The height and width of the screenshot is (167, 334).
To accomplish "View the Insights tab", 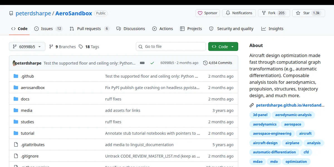I will (272, 29).
